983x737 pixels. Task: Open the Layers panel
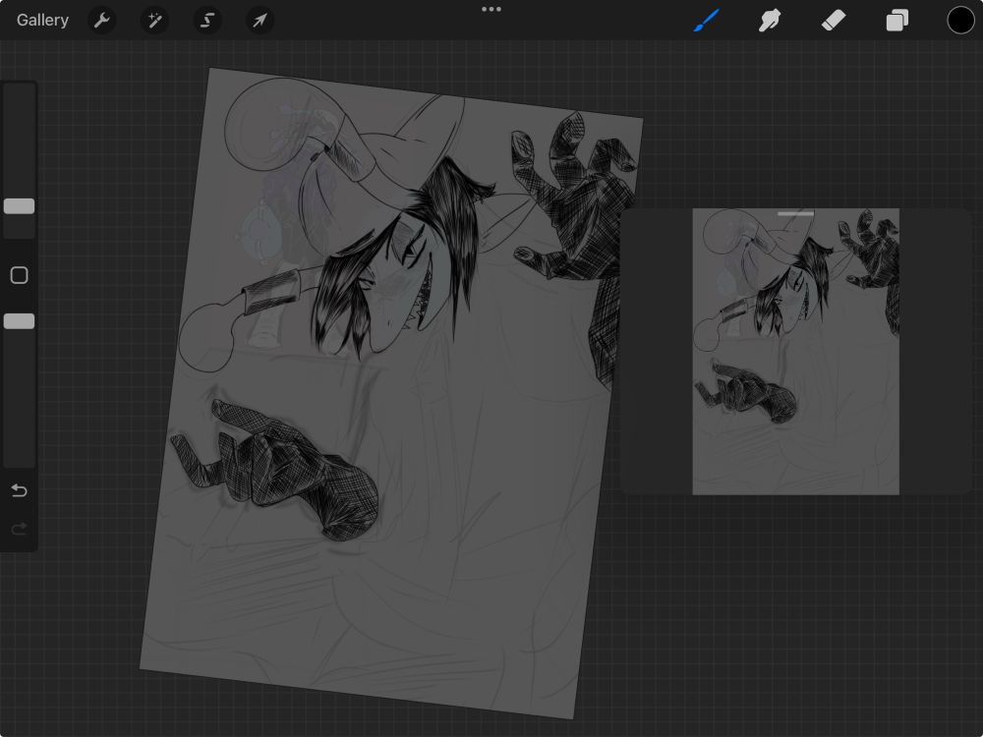(896, 20)
